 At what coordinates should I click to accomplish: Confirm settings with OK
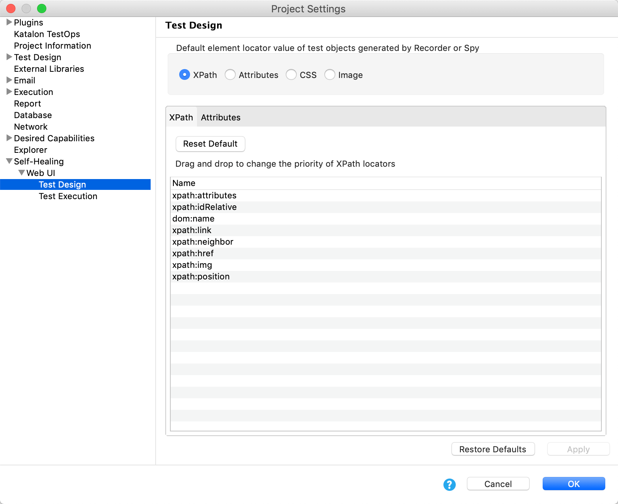(574, 484)
